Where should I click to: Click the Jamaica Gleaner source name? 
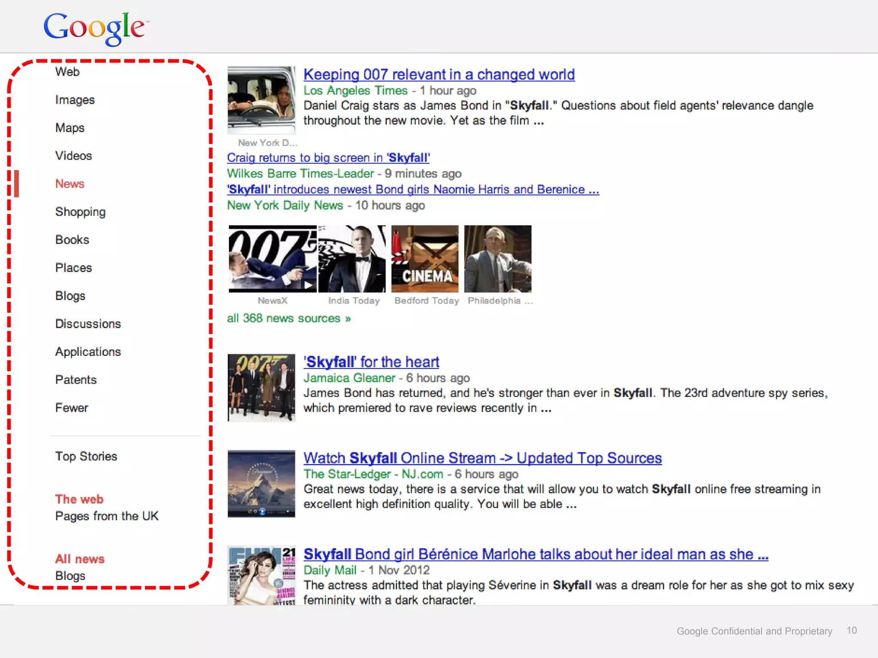(x=349, y=378)
